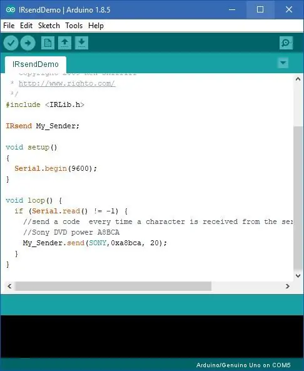Open the Serial Monitor magnifier icon
Screen dimensions: 304x371
pos(286,43)
